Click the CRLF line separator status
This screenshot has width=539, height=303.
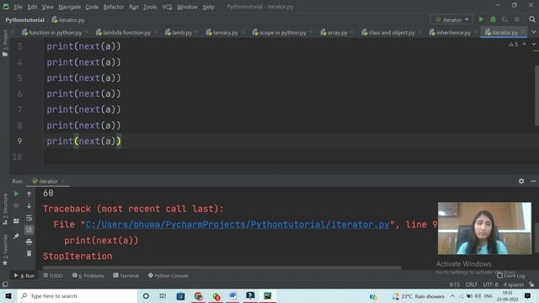(471, 284)
